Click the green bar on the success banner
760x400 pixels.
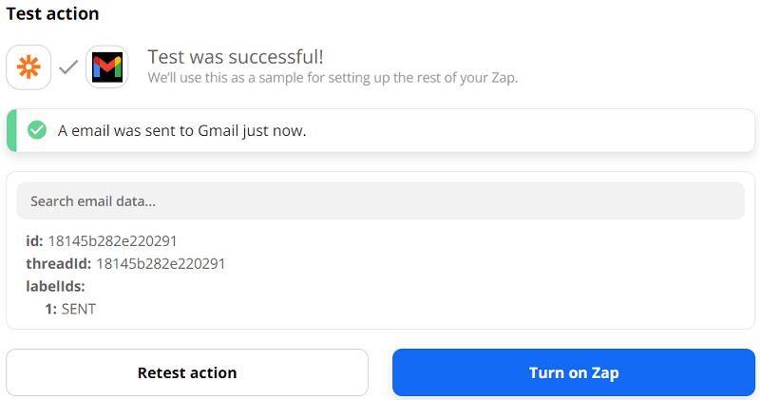[x=11, y=130]
